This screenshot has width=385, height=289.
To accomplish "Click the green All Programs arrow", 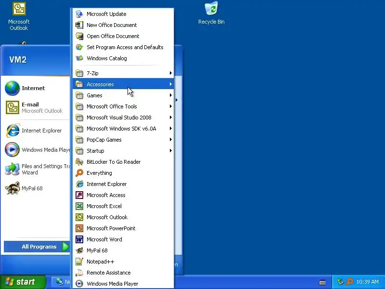I will tap(65, 247).
